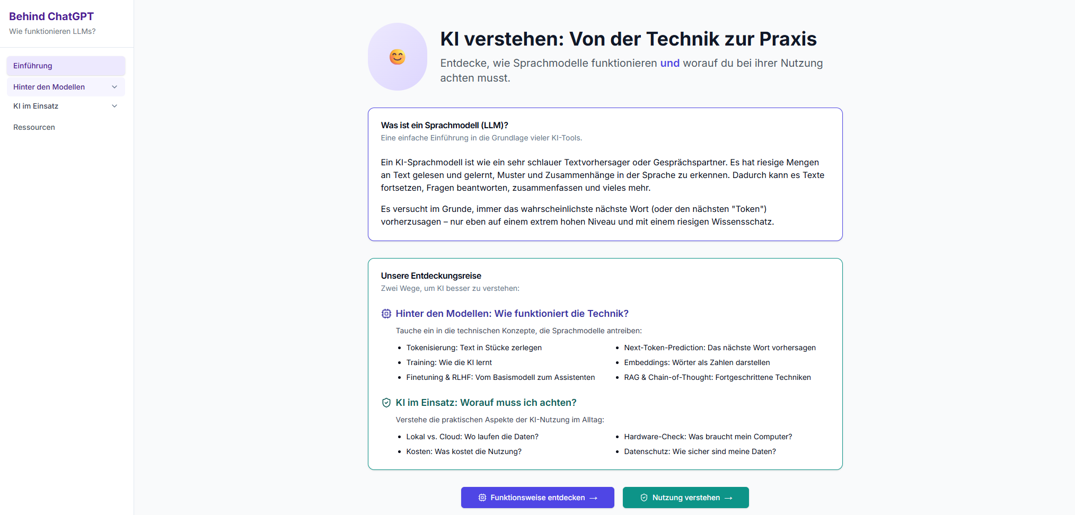Click the 'Behind ChatGPT' site title
The image size is (1075, 515).
51,16
